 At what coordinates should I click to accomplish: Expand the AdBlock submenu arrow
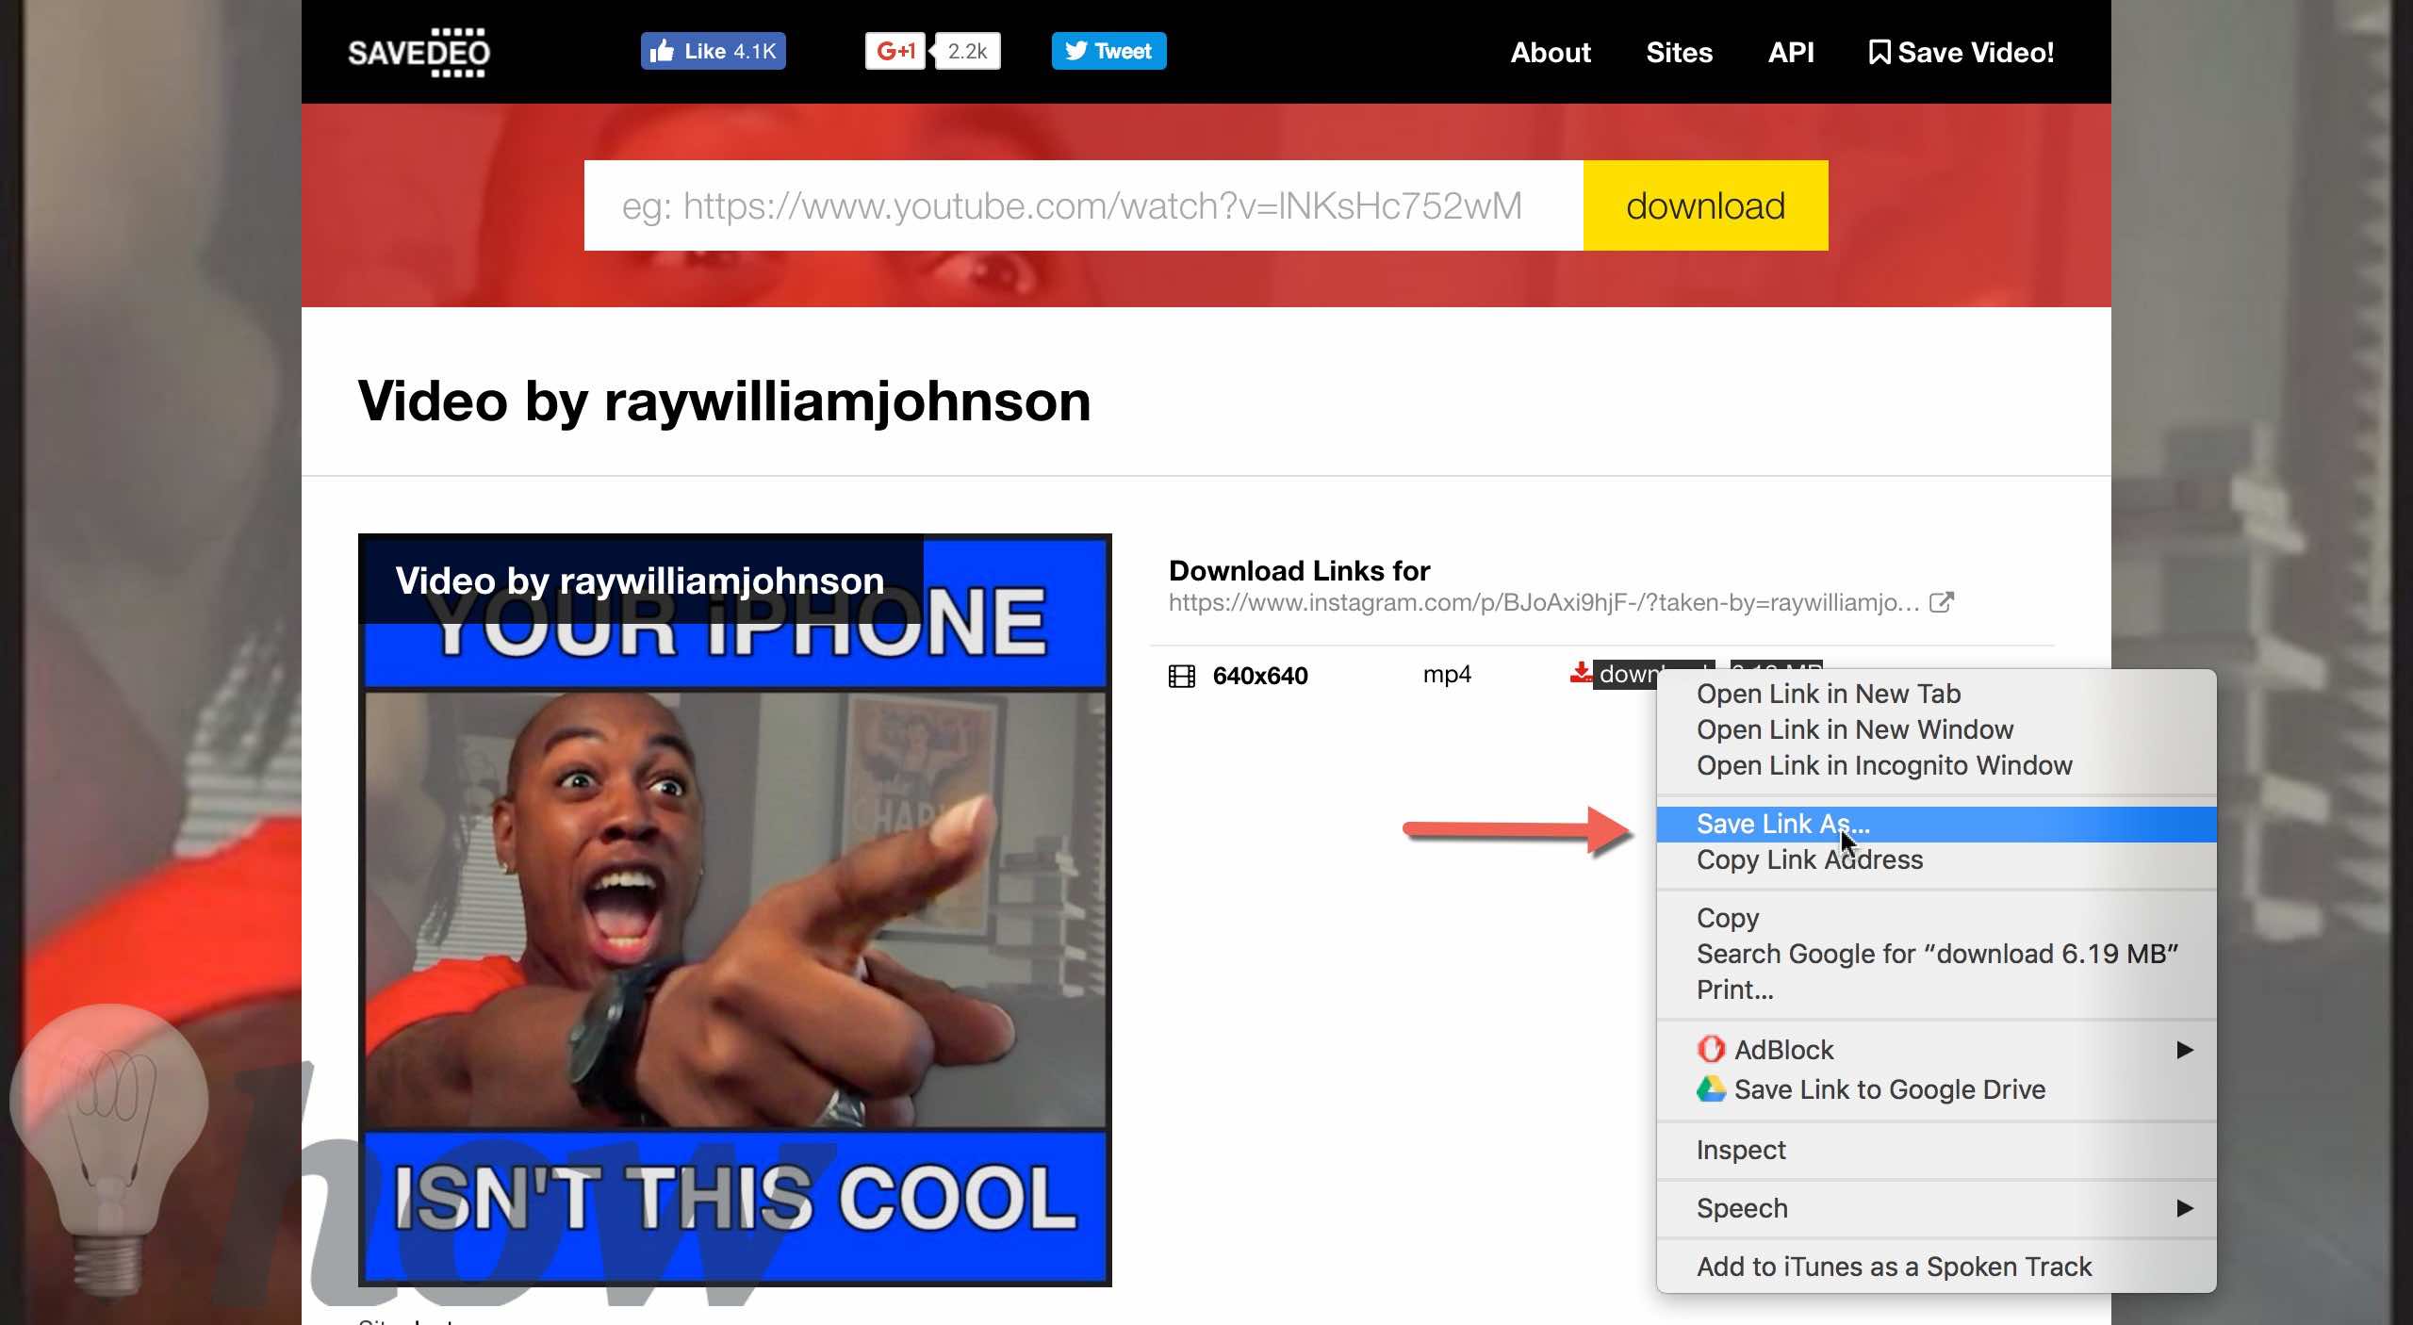click(2185, 1049)
